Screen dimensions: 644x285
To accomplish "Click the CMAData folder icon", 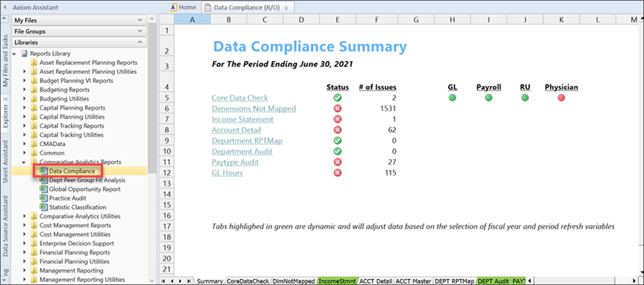I will [x=34, y=144].
